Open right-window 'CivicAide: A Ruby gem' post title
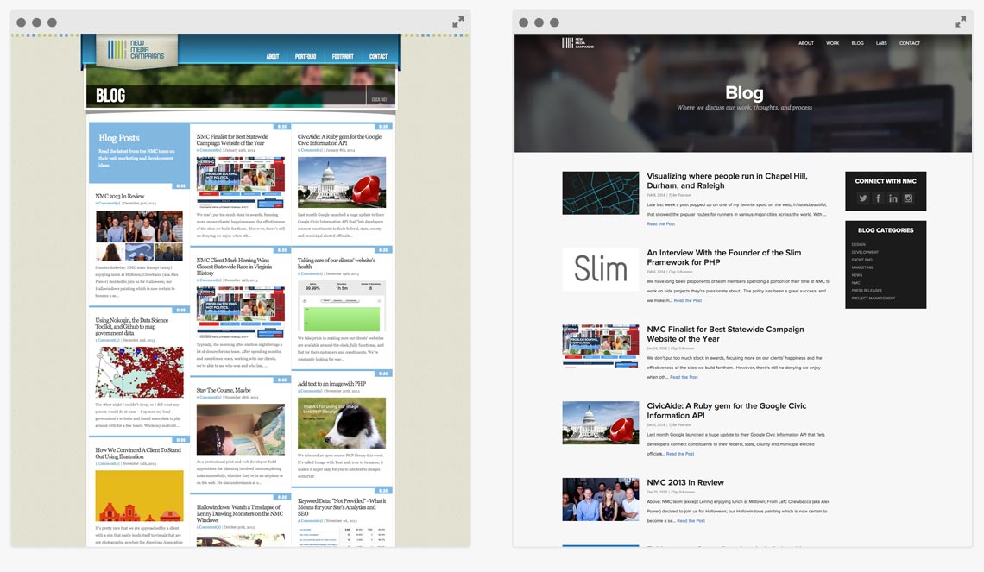The height and width of the screenshot is (572, 984). 726,410
